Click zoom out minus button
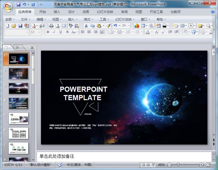This screenshot has width=218, height=170. [x=169, y=165]
